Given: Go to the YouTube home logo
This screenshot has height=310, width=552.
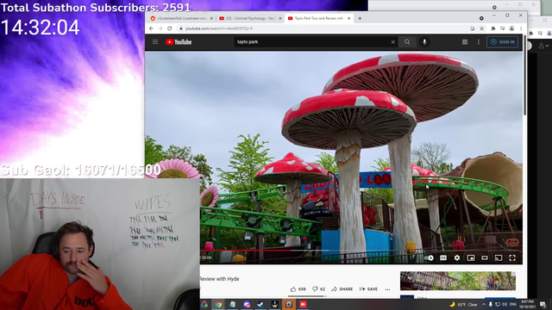Looking at the screenshot, I should point(179,42).
